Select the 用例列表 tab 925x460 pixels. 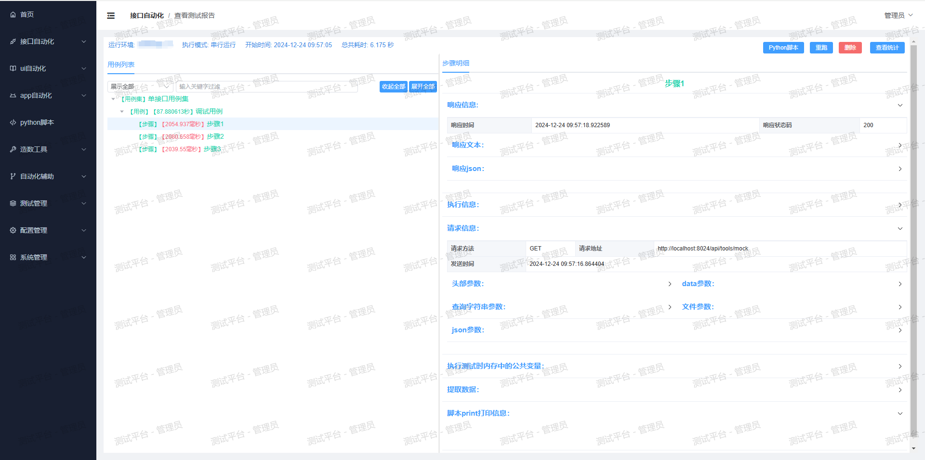tap(121, 65)
